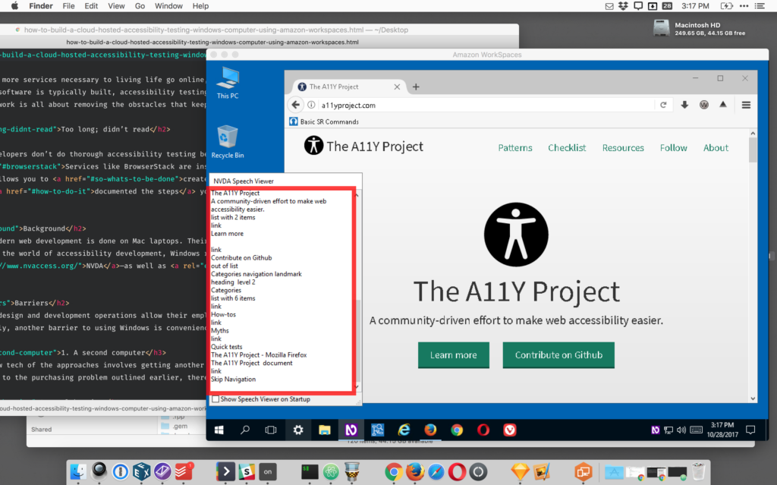Click the Firefox page scroll down arrow
Screen dimensions: 777x485
coord(753,398)
